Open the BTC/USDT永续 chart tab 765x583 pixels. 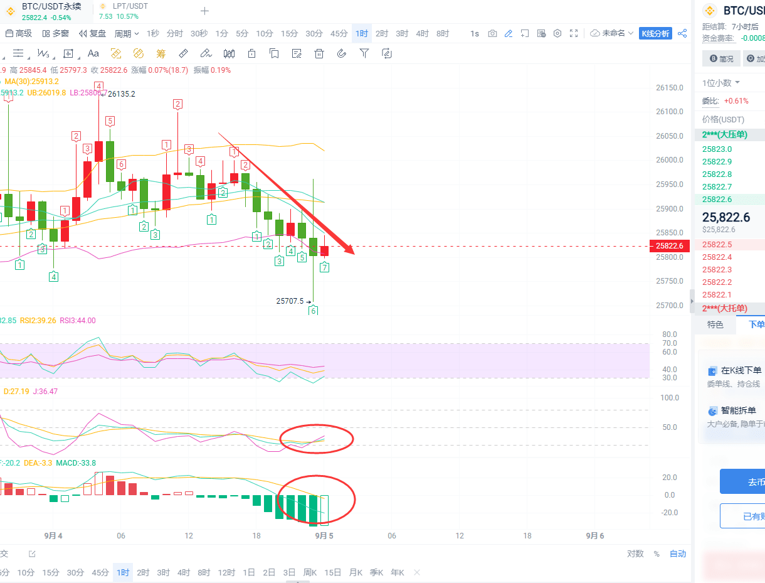pos(45,11)
